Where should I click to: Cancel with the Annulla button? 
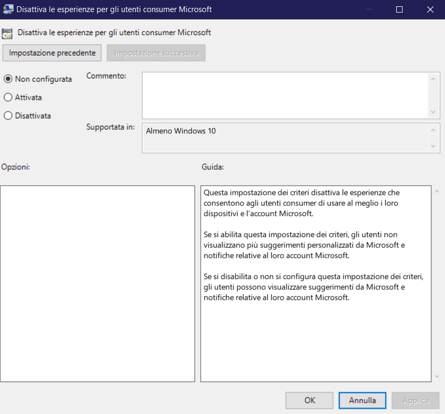point(362,400)
